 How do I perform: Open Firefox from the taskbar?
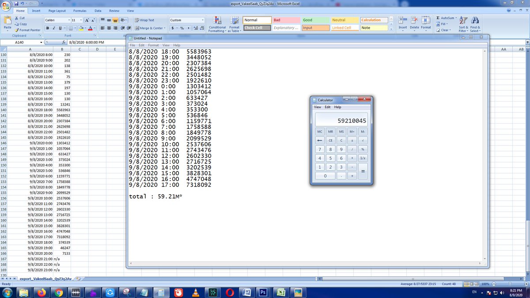(42, 292)
